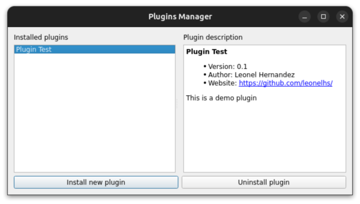Maximize the Plugins Manager window
The image size is (360, 204).
tap(323, 17)
